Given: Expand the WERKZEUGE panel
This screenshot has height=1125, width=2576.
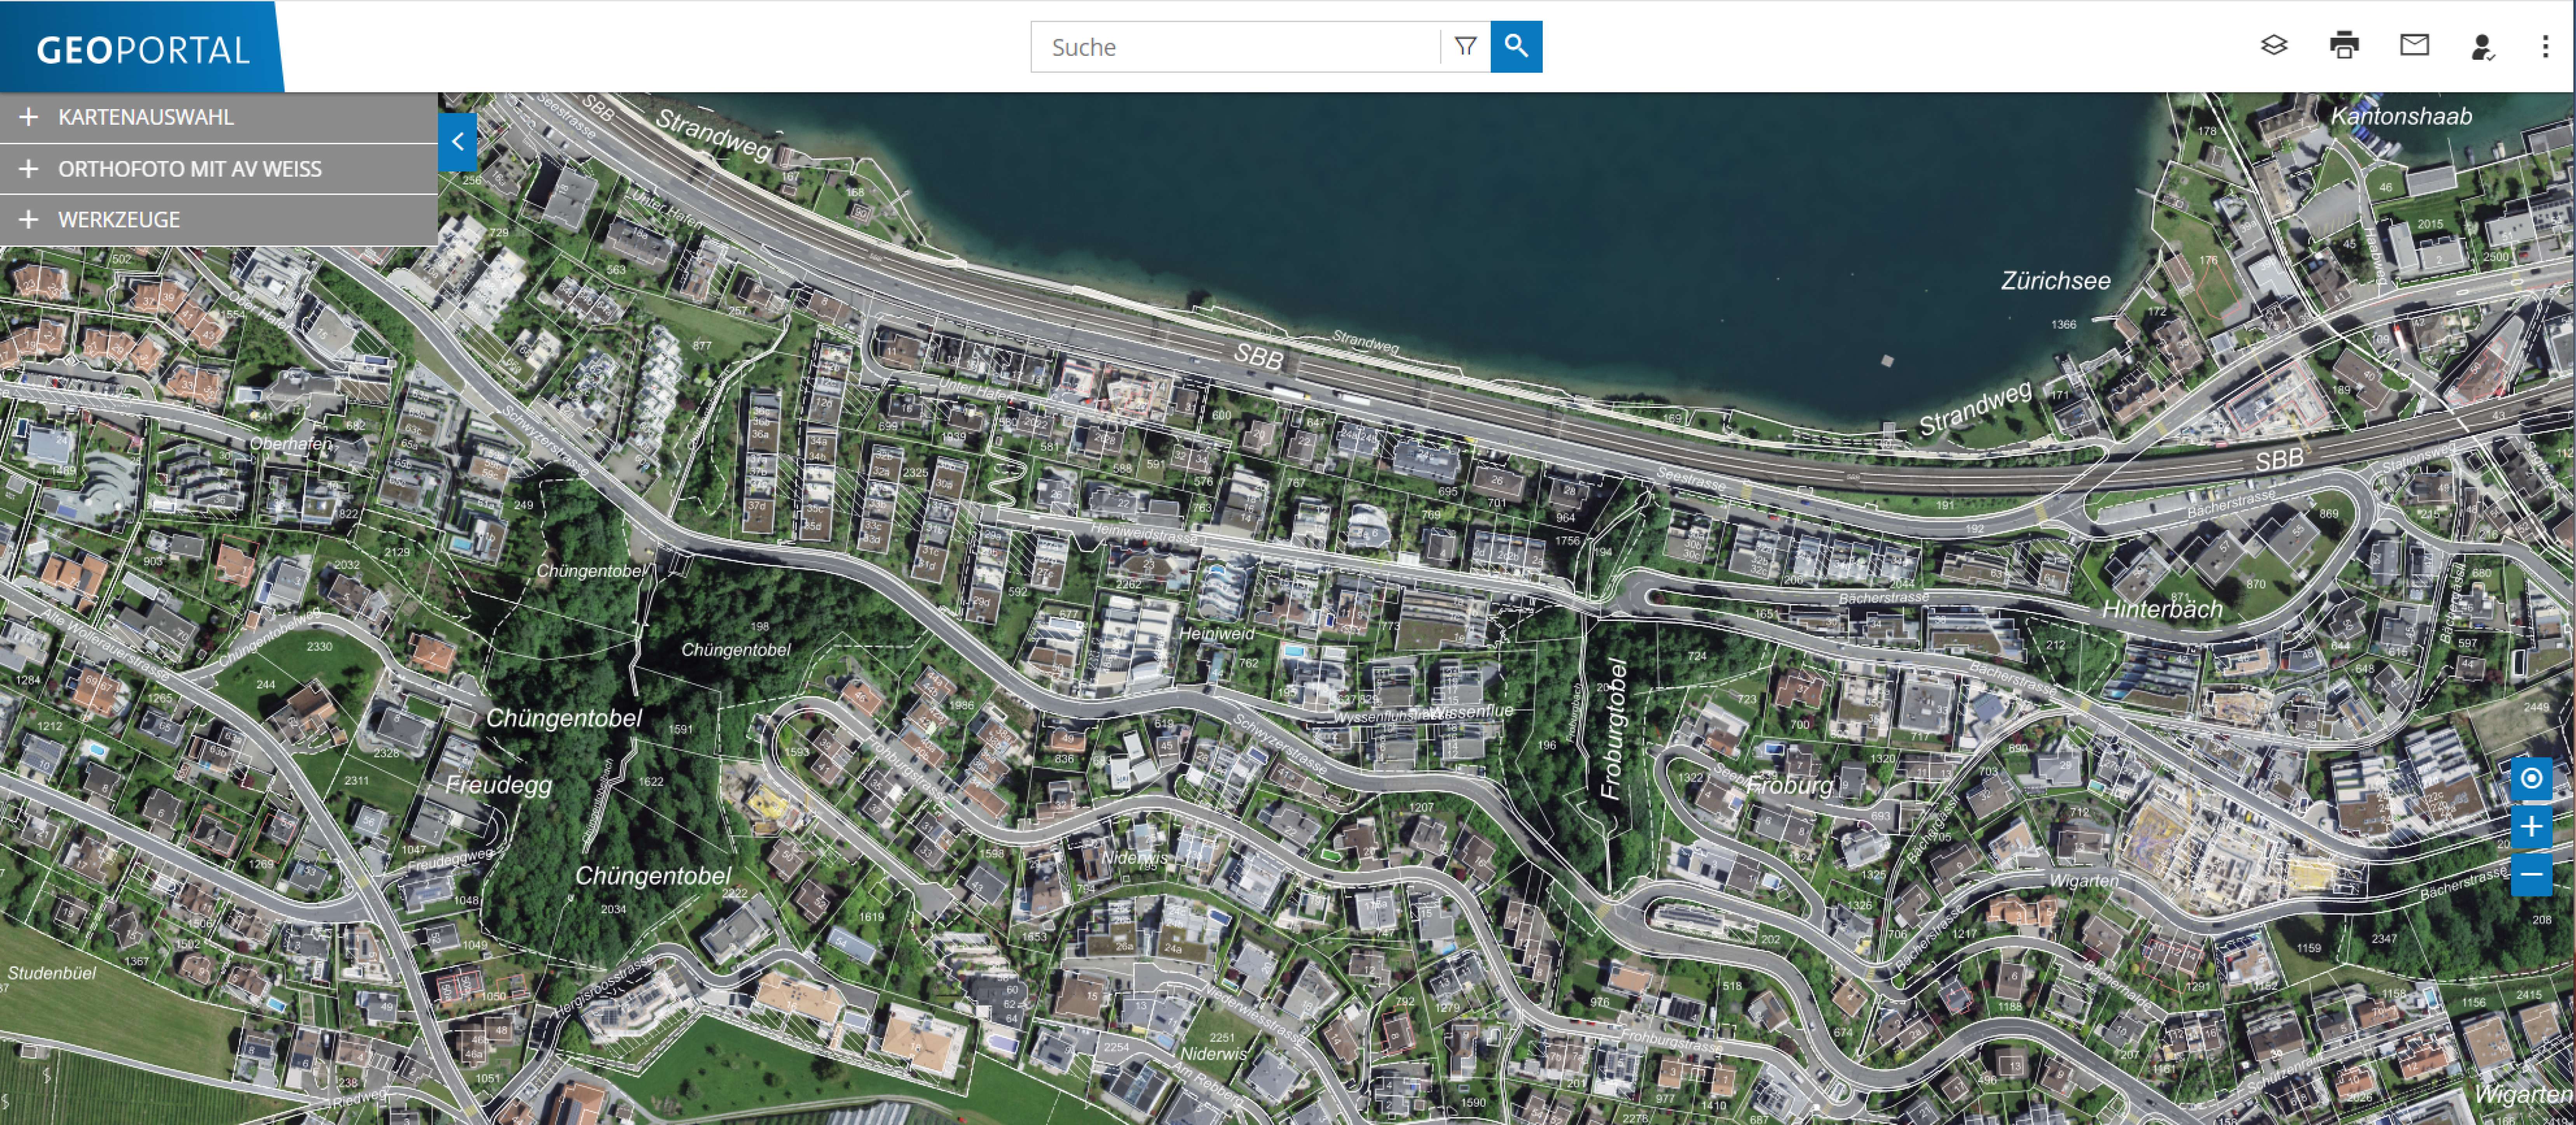Looking at the screenshot, I should (218, 220).
